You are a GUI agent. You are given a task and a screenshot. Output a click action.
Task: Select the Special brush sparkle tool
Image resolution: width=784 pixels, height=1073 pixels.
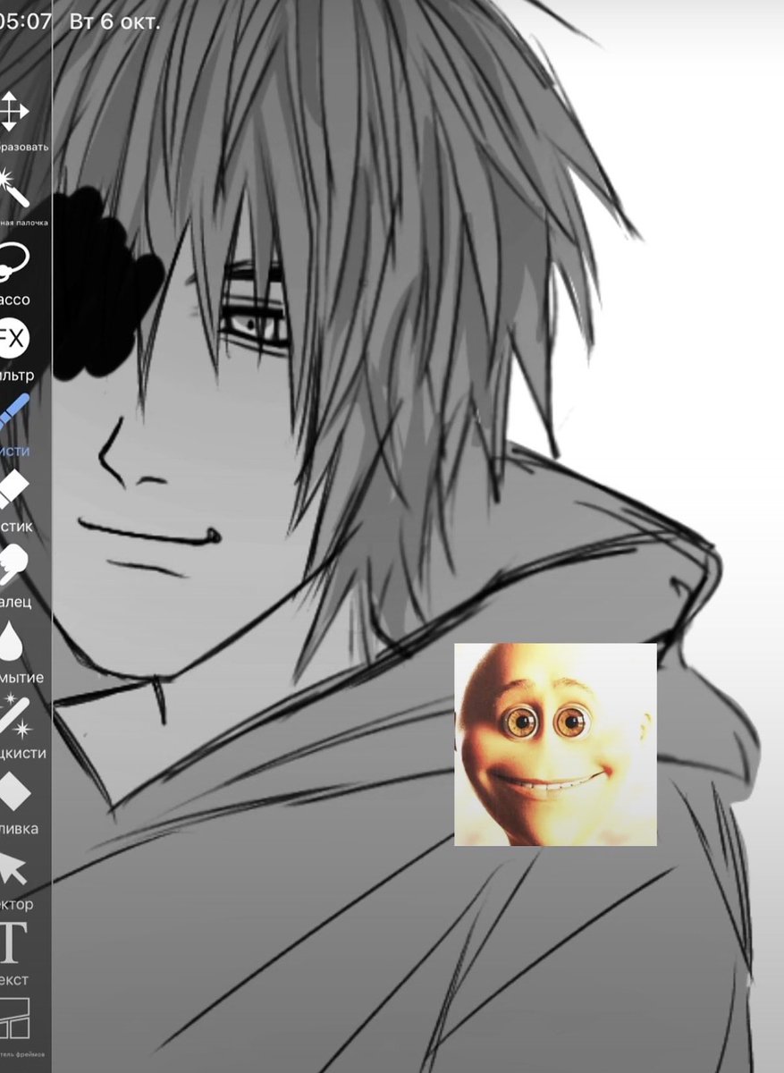tap(13, 715)
